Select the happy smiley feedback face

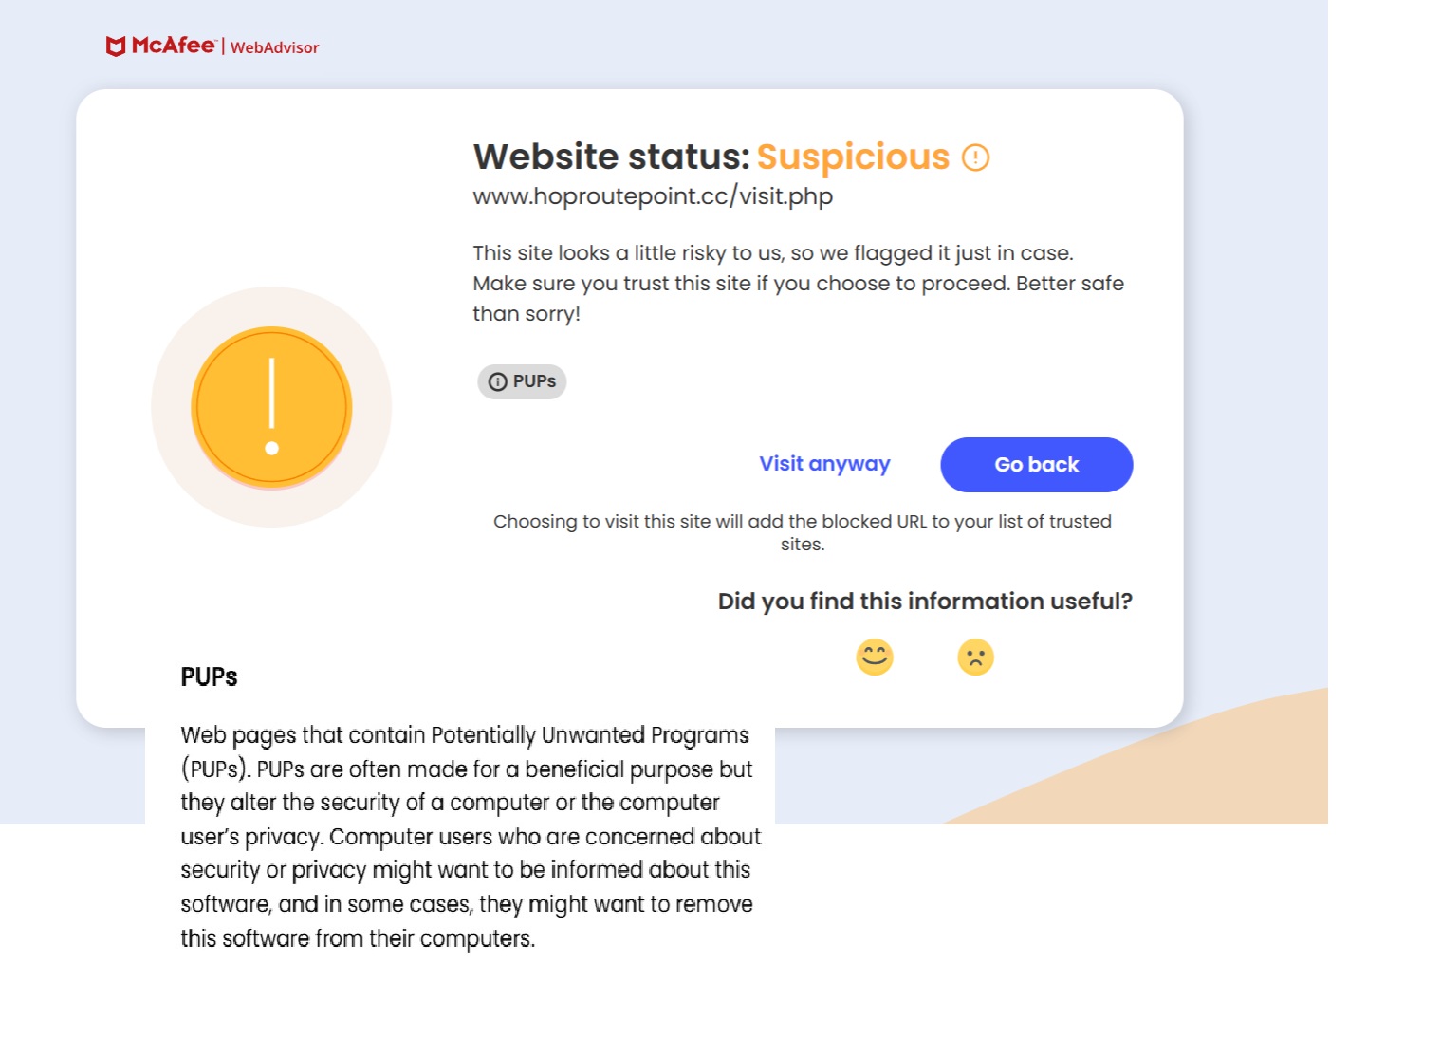point(875,657)
